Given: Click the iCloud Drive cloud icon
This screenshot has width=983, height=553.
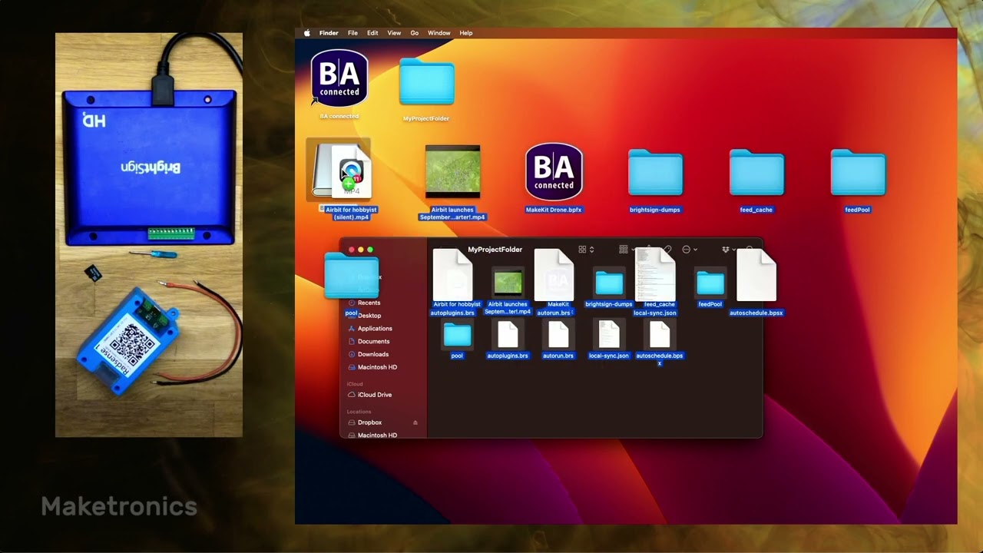Looking at the screenshot, I should pos(352,395).
